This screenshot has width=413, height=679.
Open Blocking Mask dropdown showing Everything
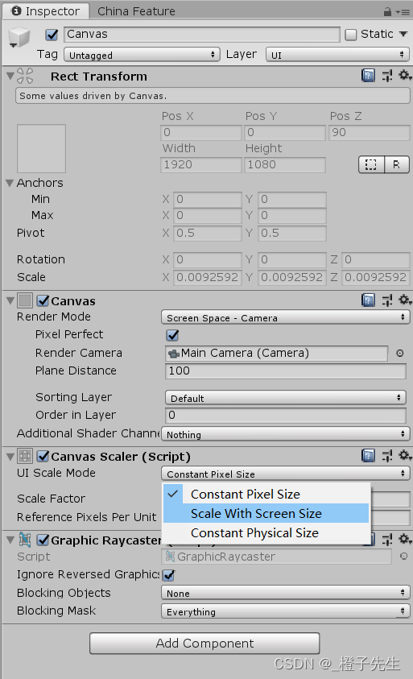coord(285,611)
